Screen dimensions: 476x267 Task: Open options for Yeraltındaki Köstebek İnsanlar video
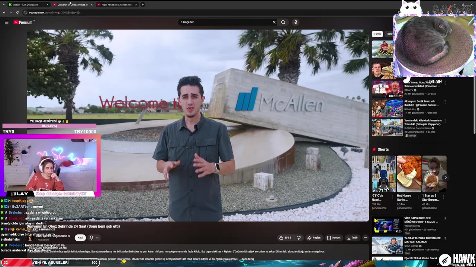point(445,121)
